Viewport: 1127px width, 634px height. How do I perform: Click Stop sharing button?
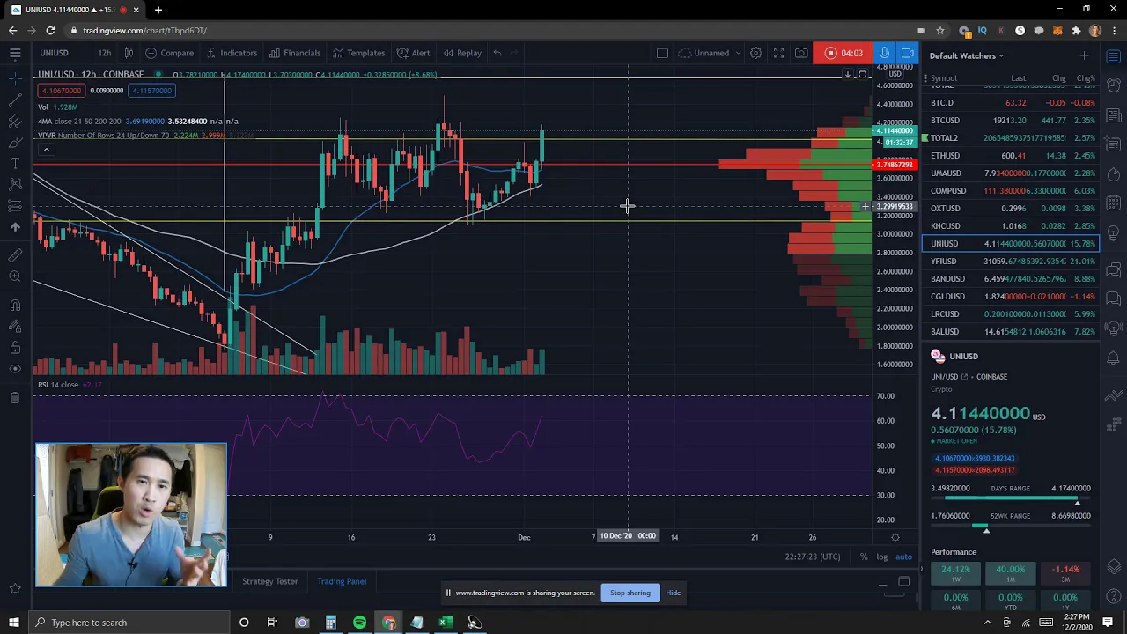pos(630,593)
